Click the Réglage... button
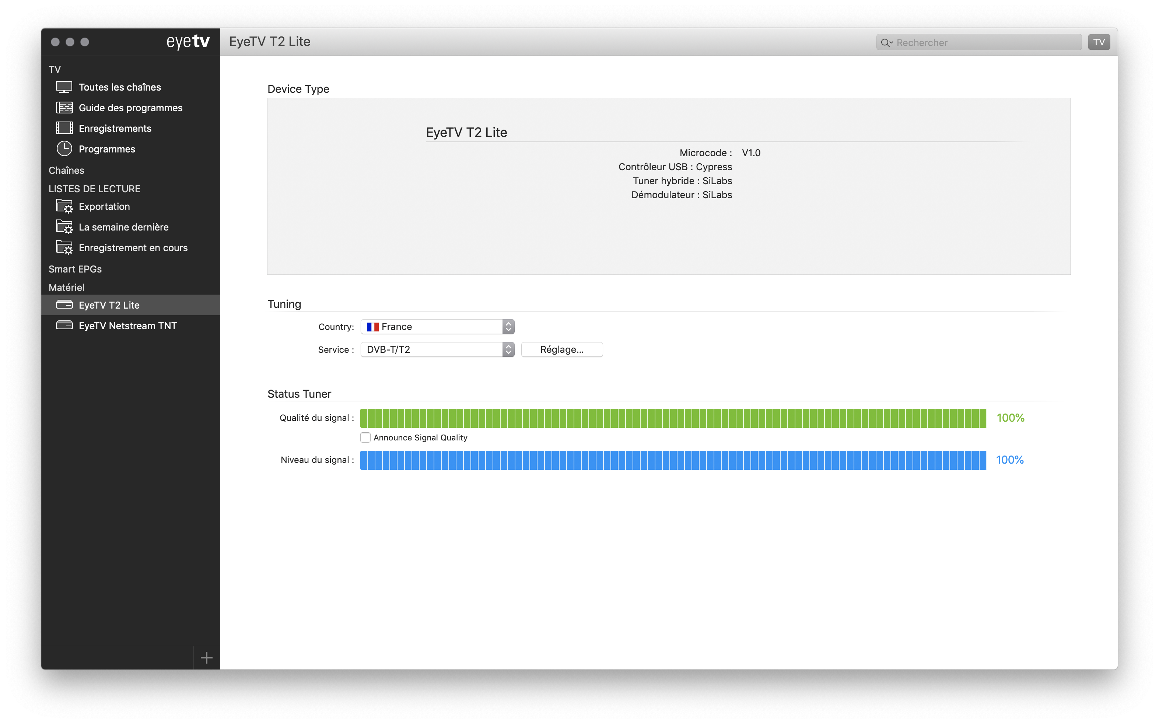The height and width of the screenshot is (724, 1159). coord(562,349)
